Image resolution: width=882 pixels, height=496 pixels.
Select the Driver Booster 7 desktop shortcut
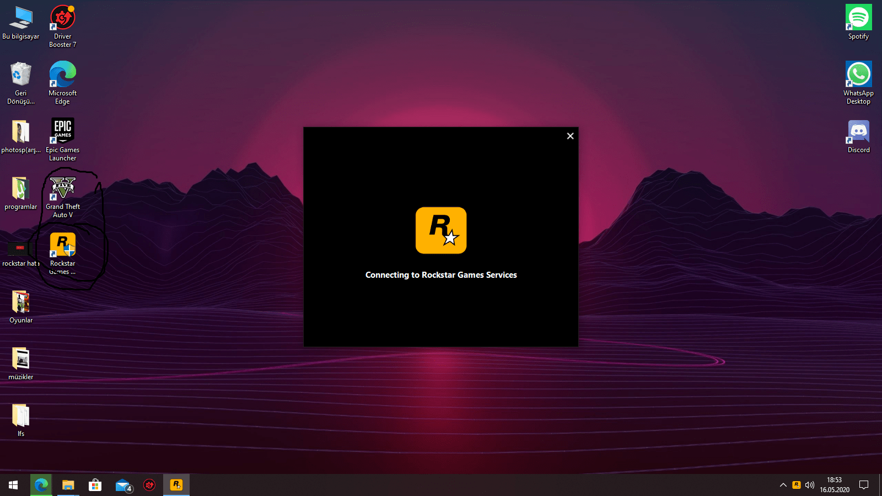(x=63, y=26)
